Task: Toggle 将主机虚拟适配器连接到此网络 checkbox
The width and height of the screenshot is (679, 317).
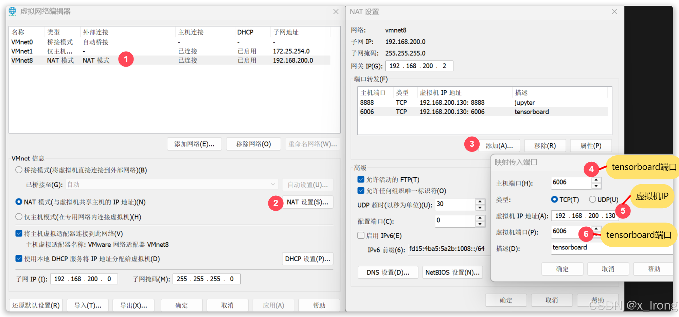Action: (x=19, y=233)
